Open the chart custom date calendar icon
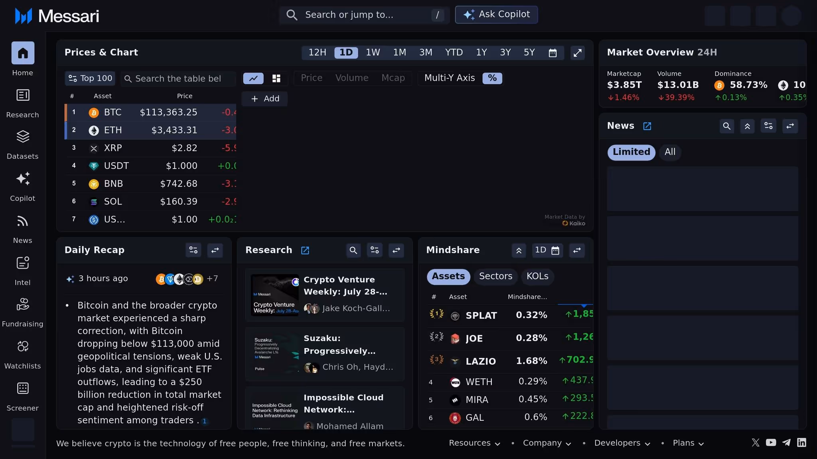Image resolution: width=817 pixels, height=459 pixels. click(x=553, y=53)
